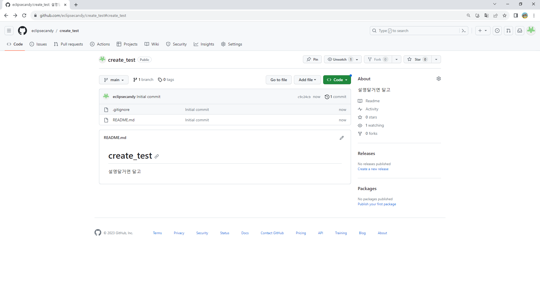Image resolution: width=540 pixels, height=292 pixels.
Task: Copy the create_test heading anchor link
Action: point(157,156)
